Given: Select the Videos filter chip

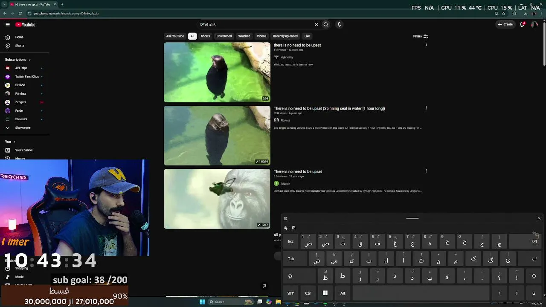Looking at the screenshot, I should click(x=261, y=36).
